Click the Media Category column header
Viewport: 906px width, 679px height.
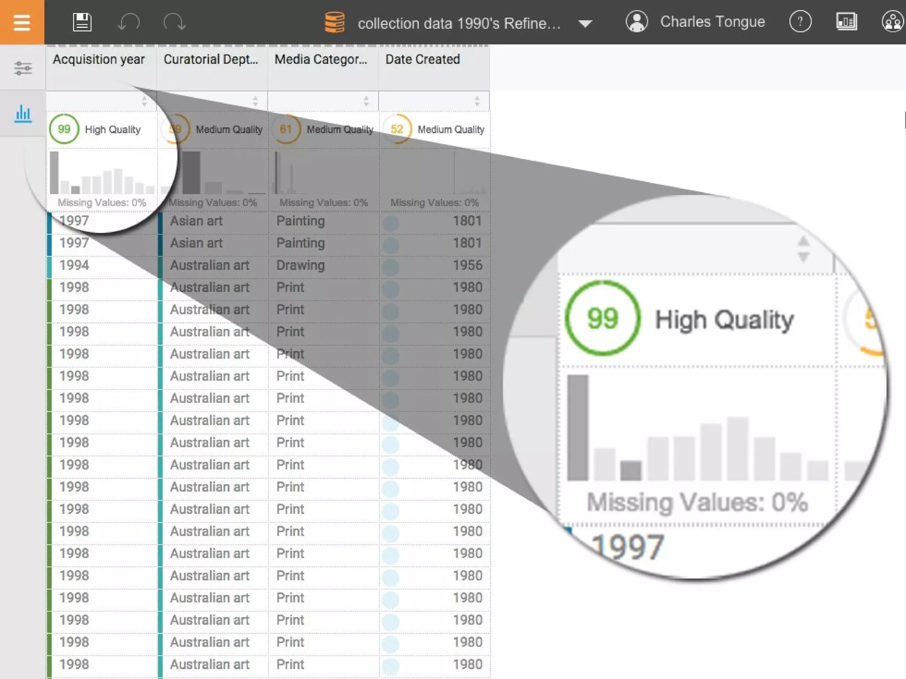pyautogui.click(x=321, y=59)
